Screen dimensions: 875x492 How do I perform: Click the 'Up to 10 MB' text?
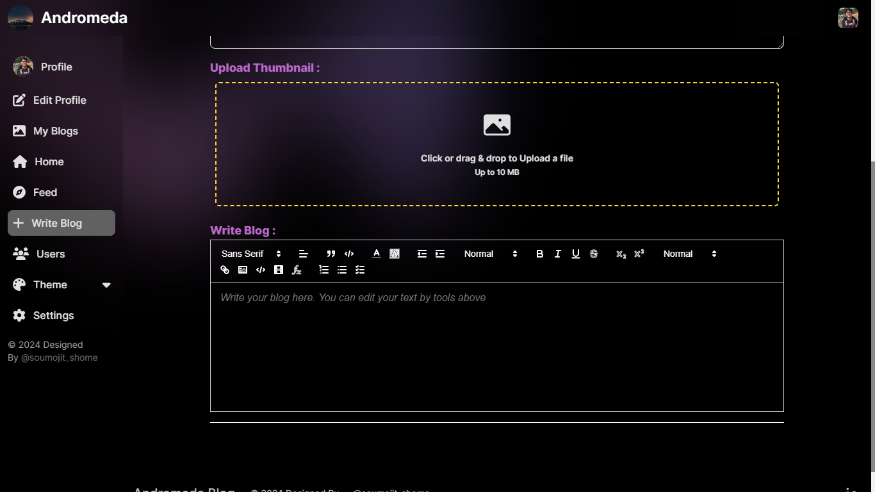pyautogui.click(x=497, y=172)
